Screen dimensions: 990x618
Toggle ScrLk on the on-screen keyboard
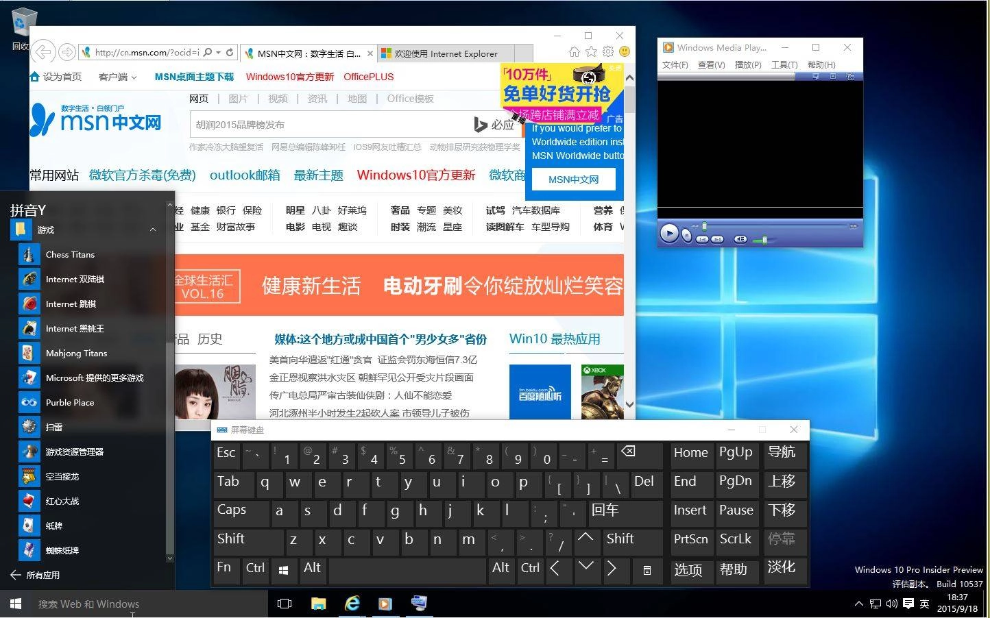(x=737, y=541)
